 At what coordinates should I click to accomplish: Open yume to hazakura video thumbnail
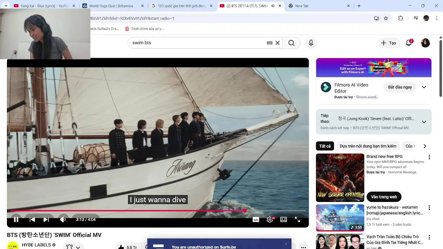coord(340,218)
